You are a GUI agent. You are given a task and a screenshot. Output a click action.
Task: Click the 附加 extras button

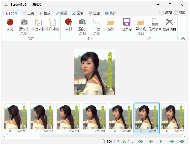pos(179,12)
